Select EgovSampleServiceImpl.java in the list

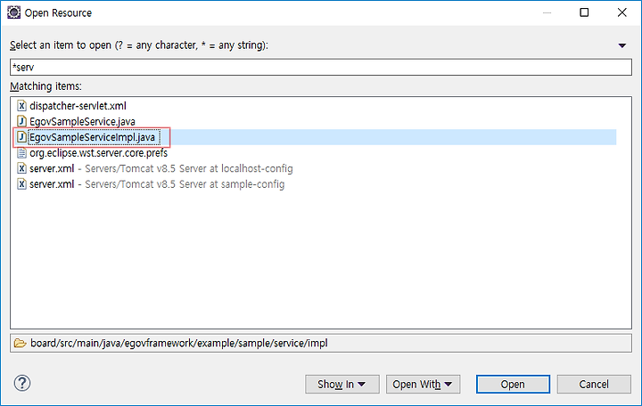click(x=92, y=137)
